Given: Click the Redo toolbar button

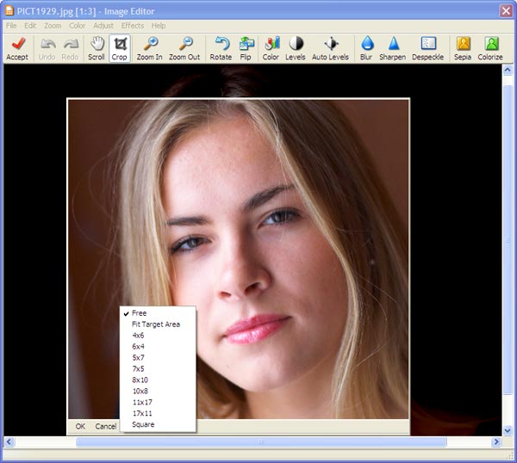Looking at the screenshot, I should (x=70, y=49).
